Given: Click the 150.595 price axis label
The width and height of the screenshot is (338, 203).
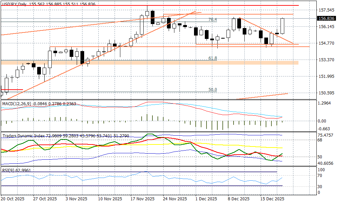Looking at the screenshot, I should point(326,93).
